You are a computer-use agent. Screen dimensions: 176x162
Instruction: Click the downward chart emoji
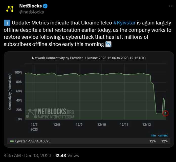tap(108, 44)
